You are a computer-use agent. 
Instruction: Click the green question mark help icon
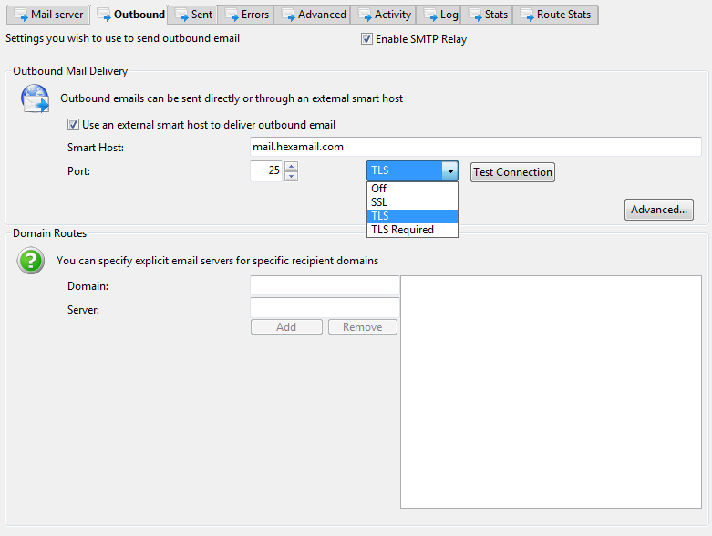coord(32,261)
